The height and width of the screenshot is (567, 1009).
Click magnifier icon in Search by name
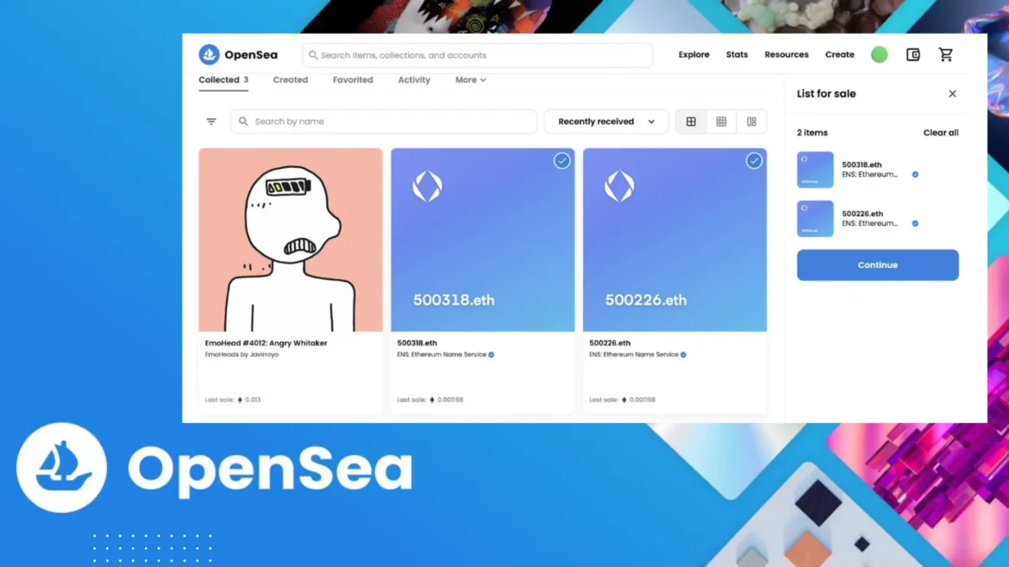pos(243,121)
